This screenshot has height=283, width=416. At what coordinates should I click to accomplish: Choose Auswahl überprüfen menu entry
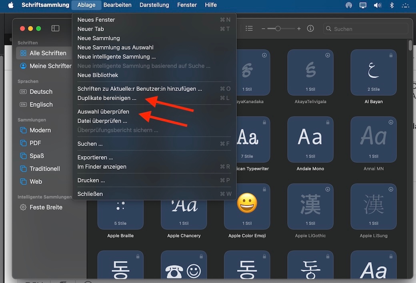click(x=103, y=112)
